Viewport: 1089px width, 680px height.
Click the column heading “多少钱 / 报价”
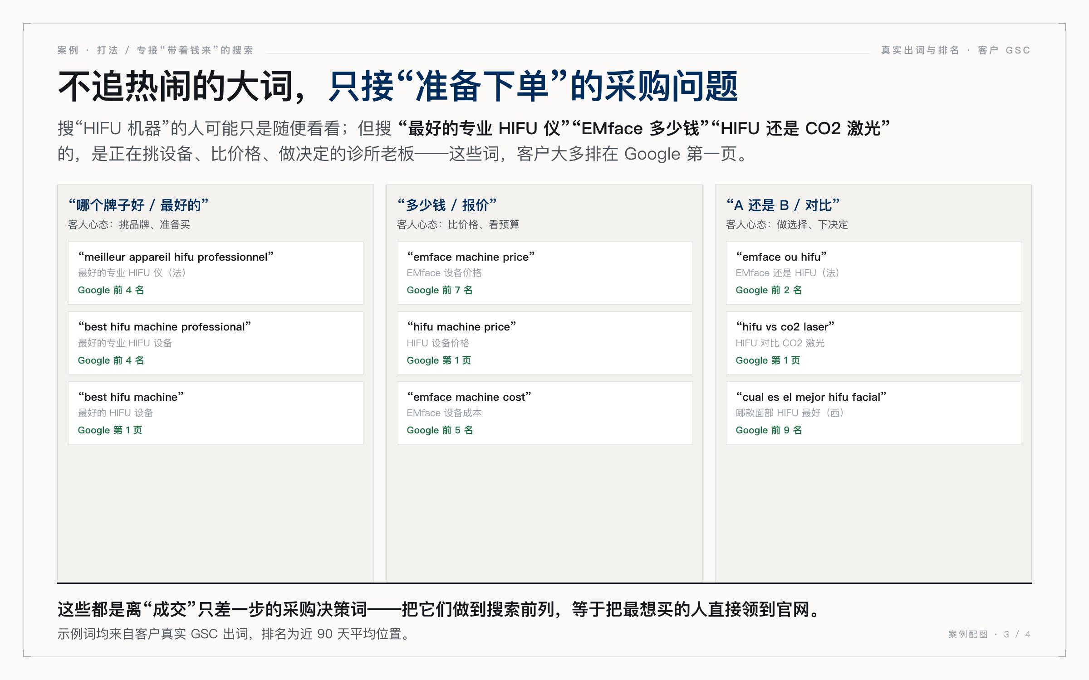coord(447,205)
